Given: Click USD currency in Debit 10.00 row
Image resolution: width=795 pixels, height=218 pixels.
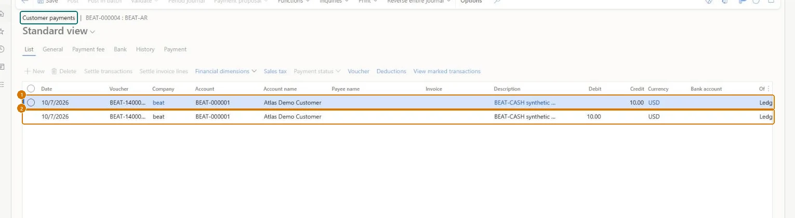Looking at the screenshot, I should coord(654,117).
